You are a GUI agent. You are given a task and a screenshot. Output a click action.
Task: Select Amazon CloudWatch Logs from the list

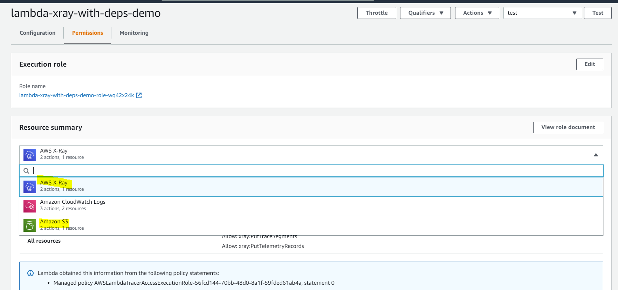pos(311,206)
